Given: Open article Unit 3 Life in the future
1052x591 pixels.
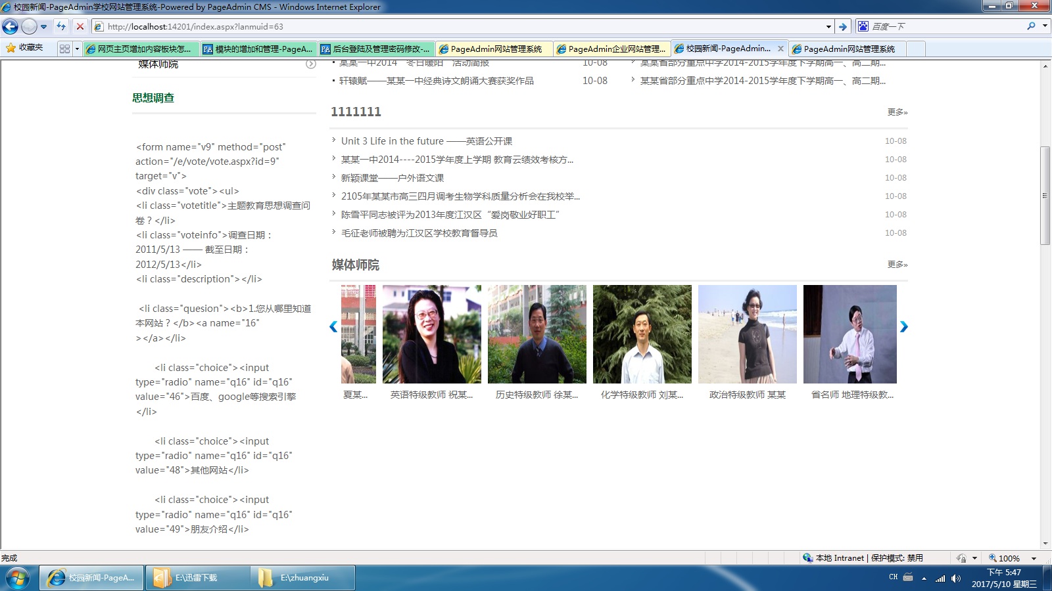Looking at the screenshot, I should (x=427, y=141).
